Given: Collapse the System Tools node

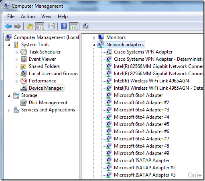Looking at the screenshot, I should click(9, 45).
